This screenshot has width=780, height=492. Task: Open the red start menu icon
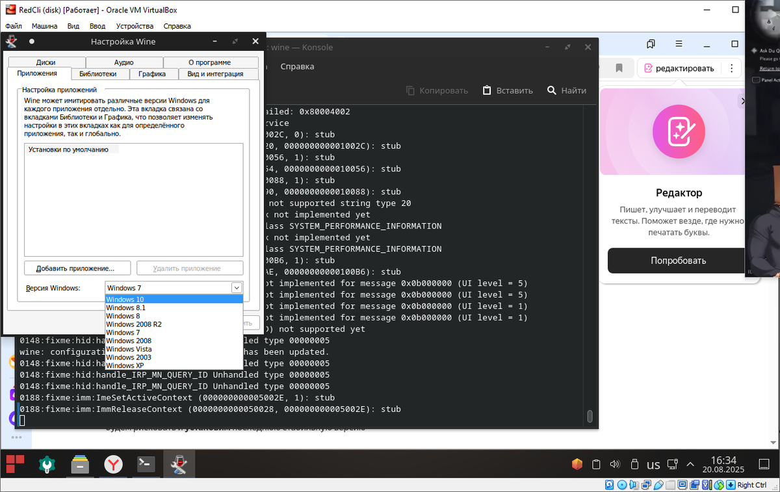(x=15, y=464)
